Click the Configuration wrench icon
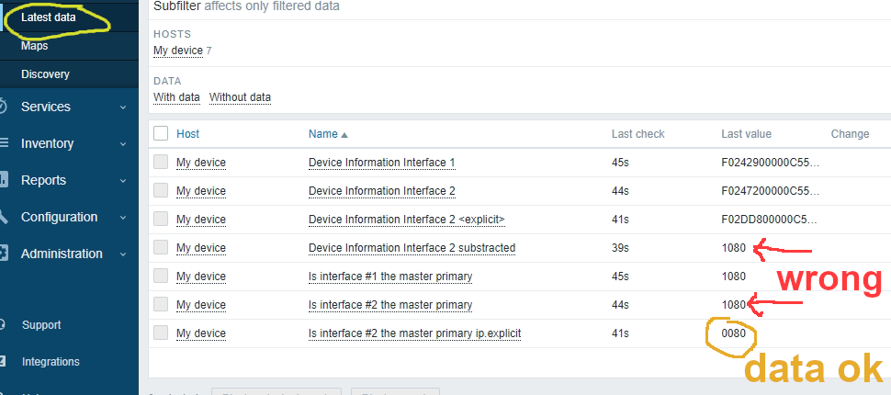891x395 pixels. pos(4,217)
